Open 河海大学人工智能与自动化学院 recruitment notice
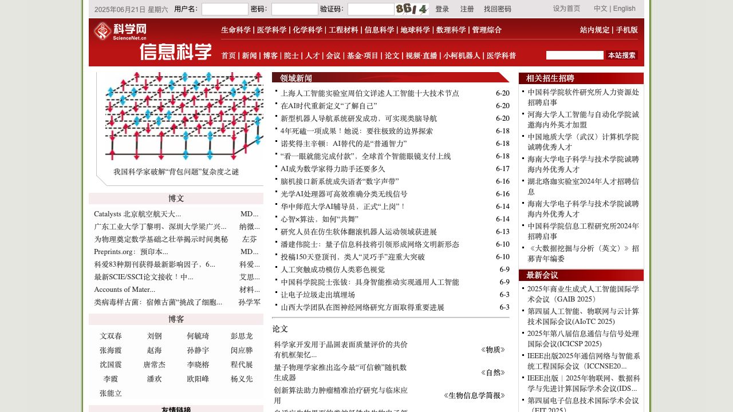The width and height of the screenshot is (733, 412). coord(583,119)
